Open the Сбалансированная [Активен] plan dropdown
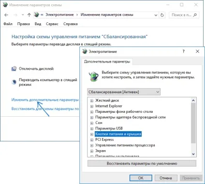 point(124,92)
